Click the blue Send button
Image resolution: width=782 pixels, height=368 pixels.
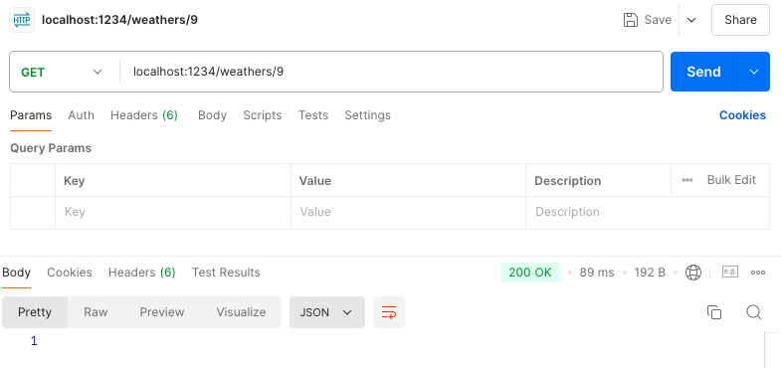point(703,72)
